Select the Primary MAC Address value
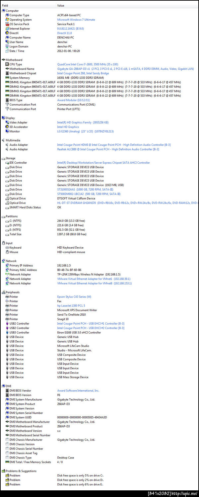The image size is (199, 497). (69, 270)
